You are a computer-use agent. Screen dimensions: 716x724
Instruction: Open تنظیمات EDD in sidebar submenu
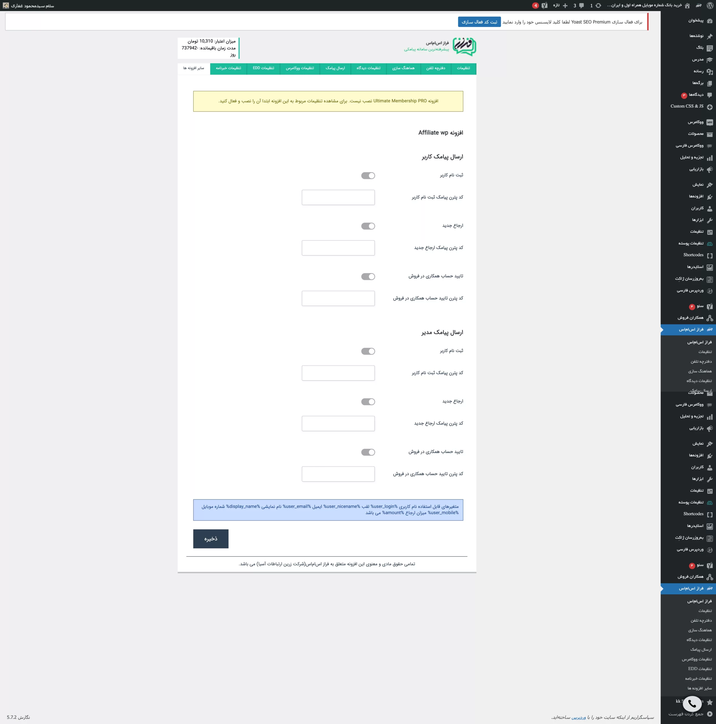coord(700,669)
